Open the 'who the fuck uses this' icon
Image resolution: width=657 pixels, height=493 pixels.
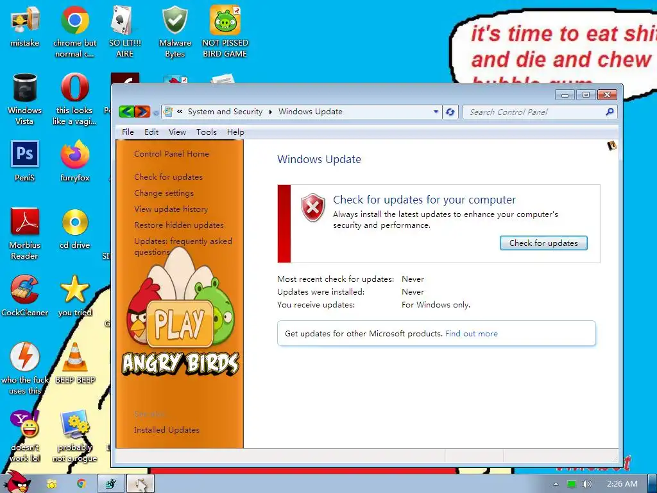click(25, 369)
